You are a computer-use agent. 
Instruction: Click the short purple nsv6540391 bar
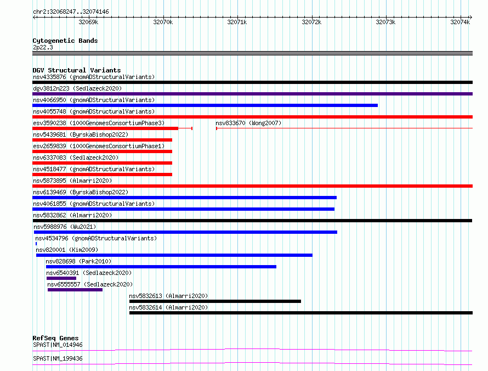coord(61,278)
